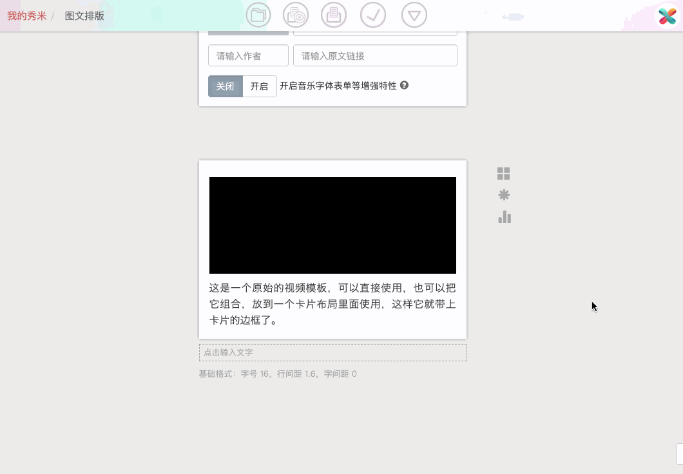The image size is (683, 474).
Task: Focus the 请输入原文链接 link field
Action: (375, 56)
